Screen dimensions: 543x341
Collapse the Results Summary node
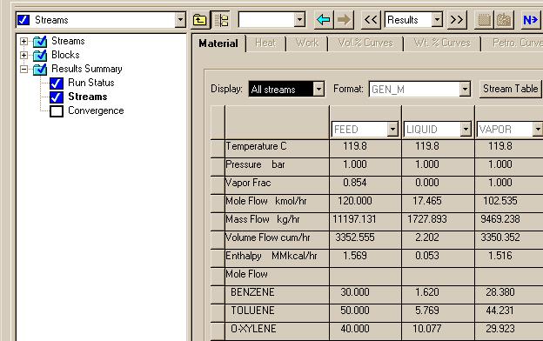click(23, 70)
